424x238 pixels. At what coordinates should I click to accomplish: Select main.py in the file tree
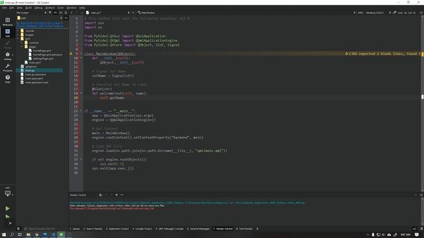click(x=30, y=71)
